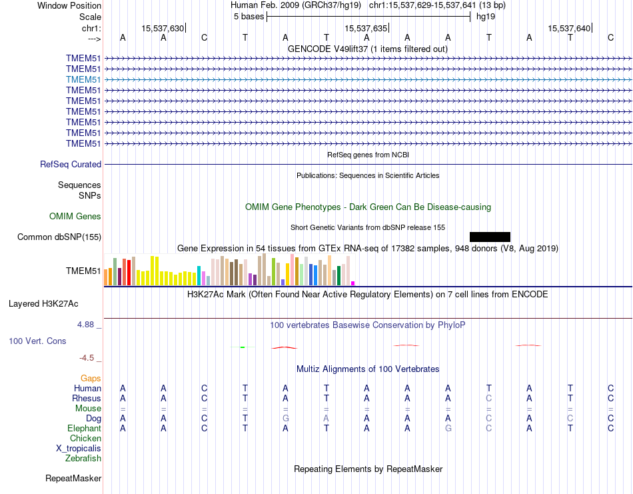Click the -4.5 lower PhyloP scale value
This screenshot has width=633, height=494.
87,358
